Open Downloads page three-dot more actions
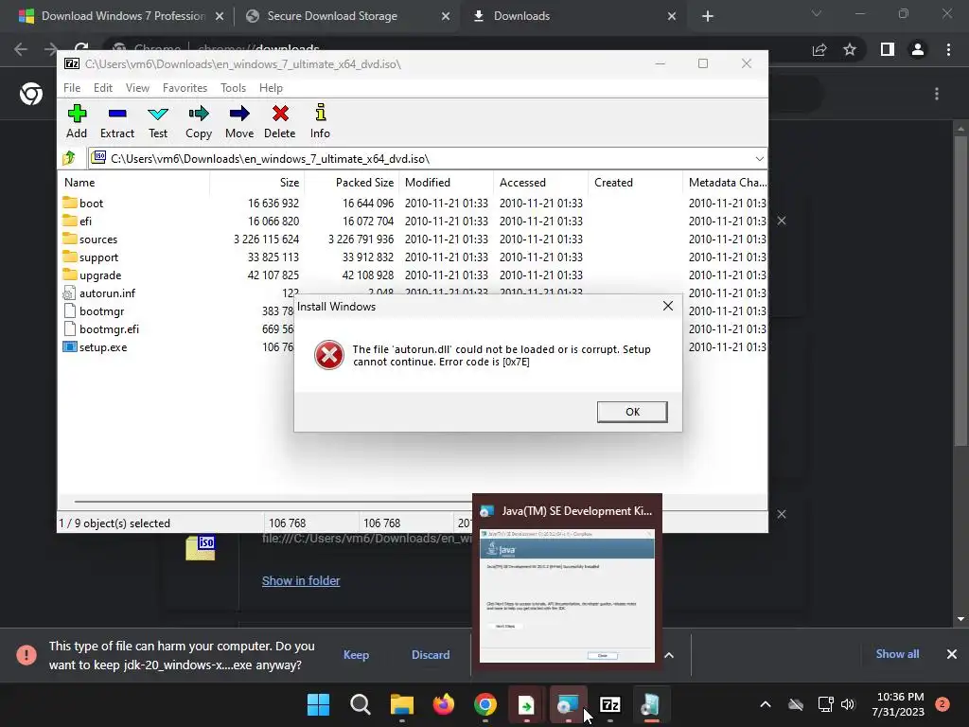Viewport: 969px width, 727px height. (x=937, y=94)
